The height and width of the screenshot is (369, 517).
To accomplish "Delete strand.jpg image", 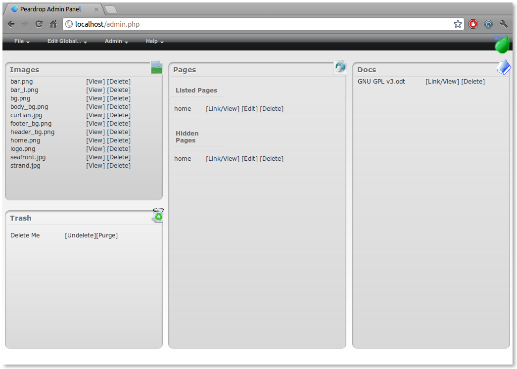I will point(119,166).
